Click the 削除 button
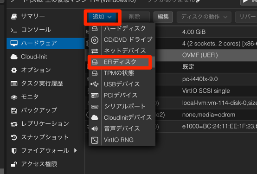The image size is (257, 174). 135,17
